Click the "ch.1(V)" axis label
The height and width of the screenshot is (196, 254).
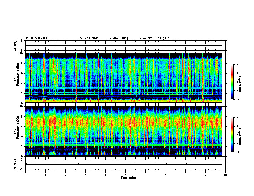point(15,45)
